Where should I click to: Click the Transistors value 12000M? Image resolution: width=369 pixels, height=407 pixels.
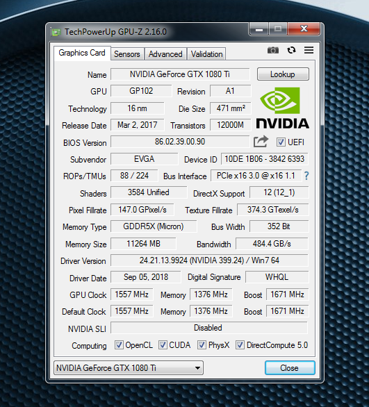(230, 125)
